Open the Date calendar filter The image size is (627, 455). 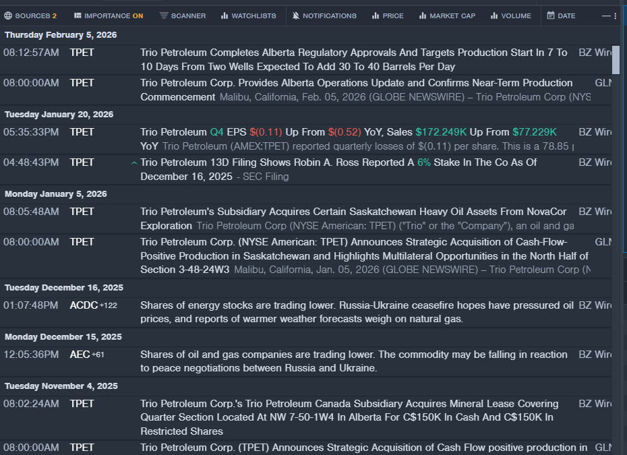tap(561, 16)
